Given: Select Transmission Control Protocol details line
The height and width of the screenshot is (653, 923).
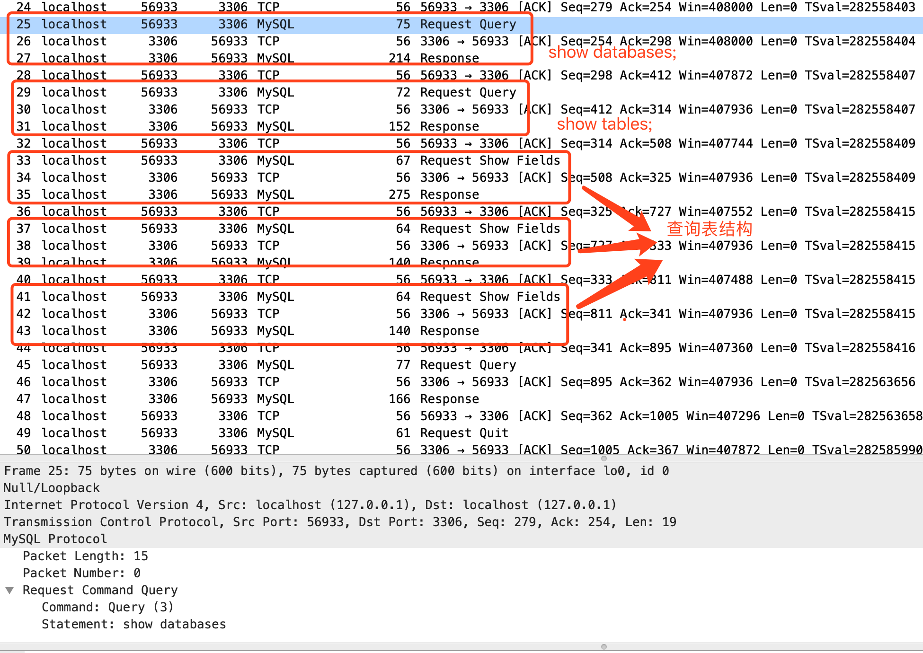Looking at the screenshot, I should (461, 522).
